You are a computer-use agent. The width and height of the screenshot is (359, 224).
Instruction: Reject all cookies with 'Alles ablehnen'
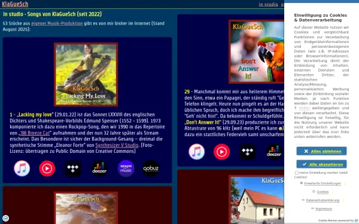(321, 151)
